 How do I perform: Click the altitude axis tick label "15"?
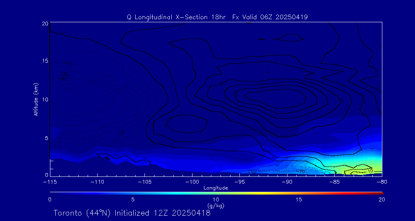pos(45,61)
